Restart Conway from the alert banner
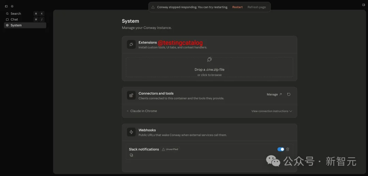 pyautogui.click(x=237, y=7)
